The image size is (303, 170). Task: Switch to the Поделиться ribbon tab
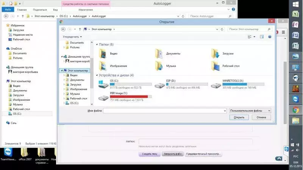(x=40, y=9)
